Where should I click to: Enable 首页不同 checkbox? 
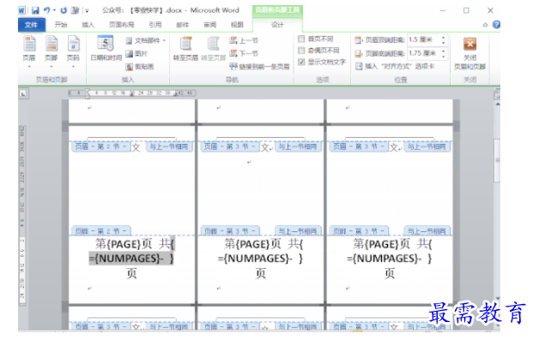pyautogui.click(x=301, y=39)
